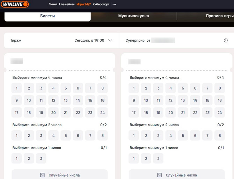Screen dimensions: 234x179
Task: Click Игры 24/7 navigation link
Action: click(83, 5)
